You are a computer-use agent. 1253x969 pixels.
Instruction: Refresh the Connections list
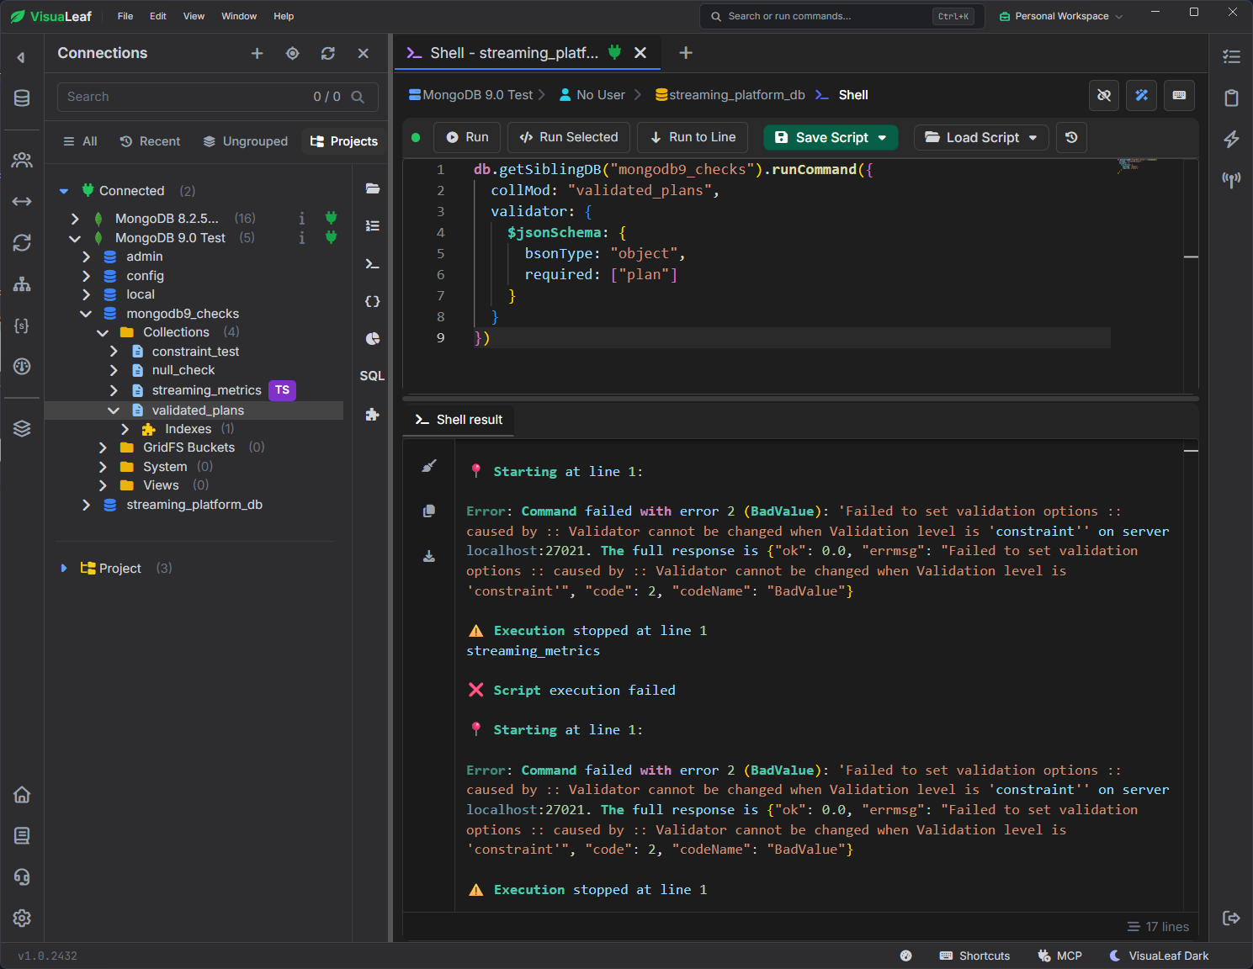pos(328,54)
